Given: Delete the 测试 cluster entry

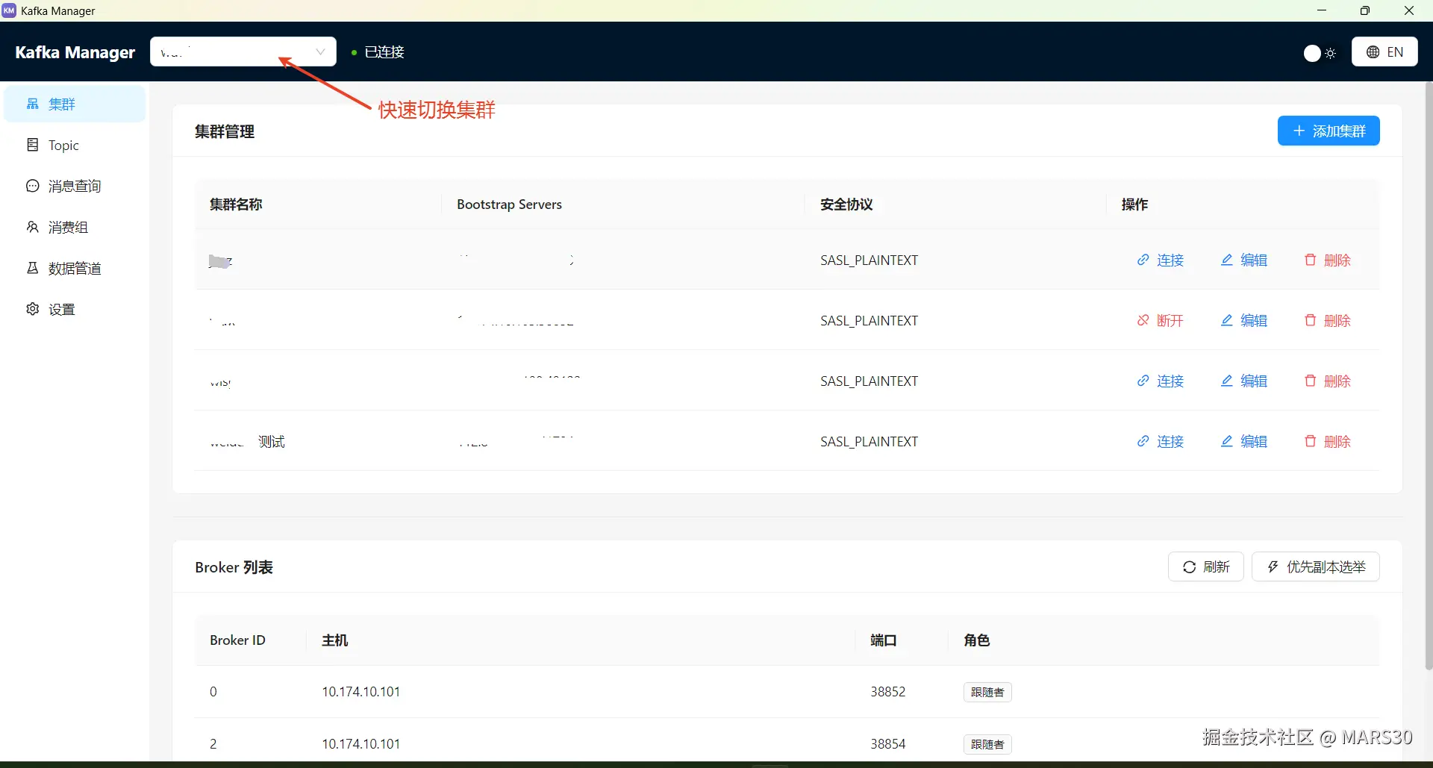Looking at the screenshot, I should tap(1328, 441).
